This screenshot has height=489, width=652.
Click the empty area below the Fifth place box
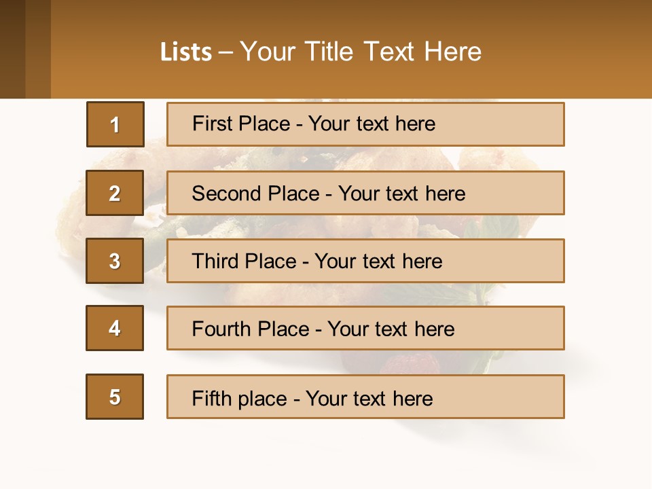coord(326,455)
